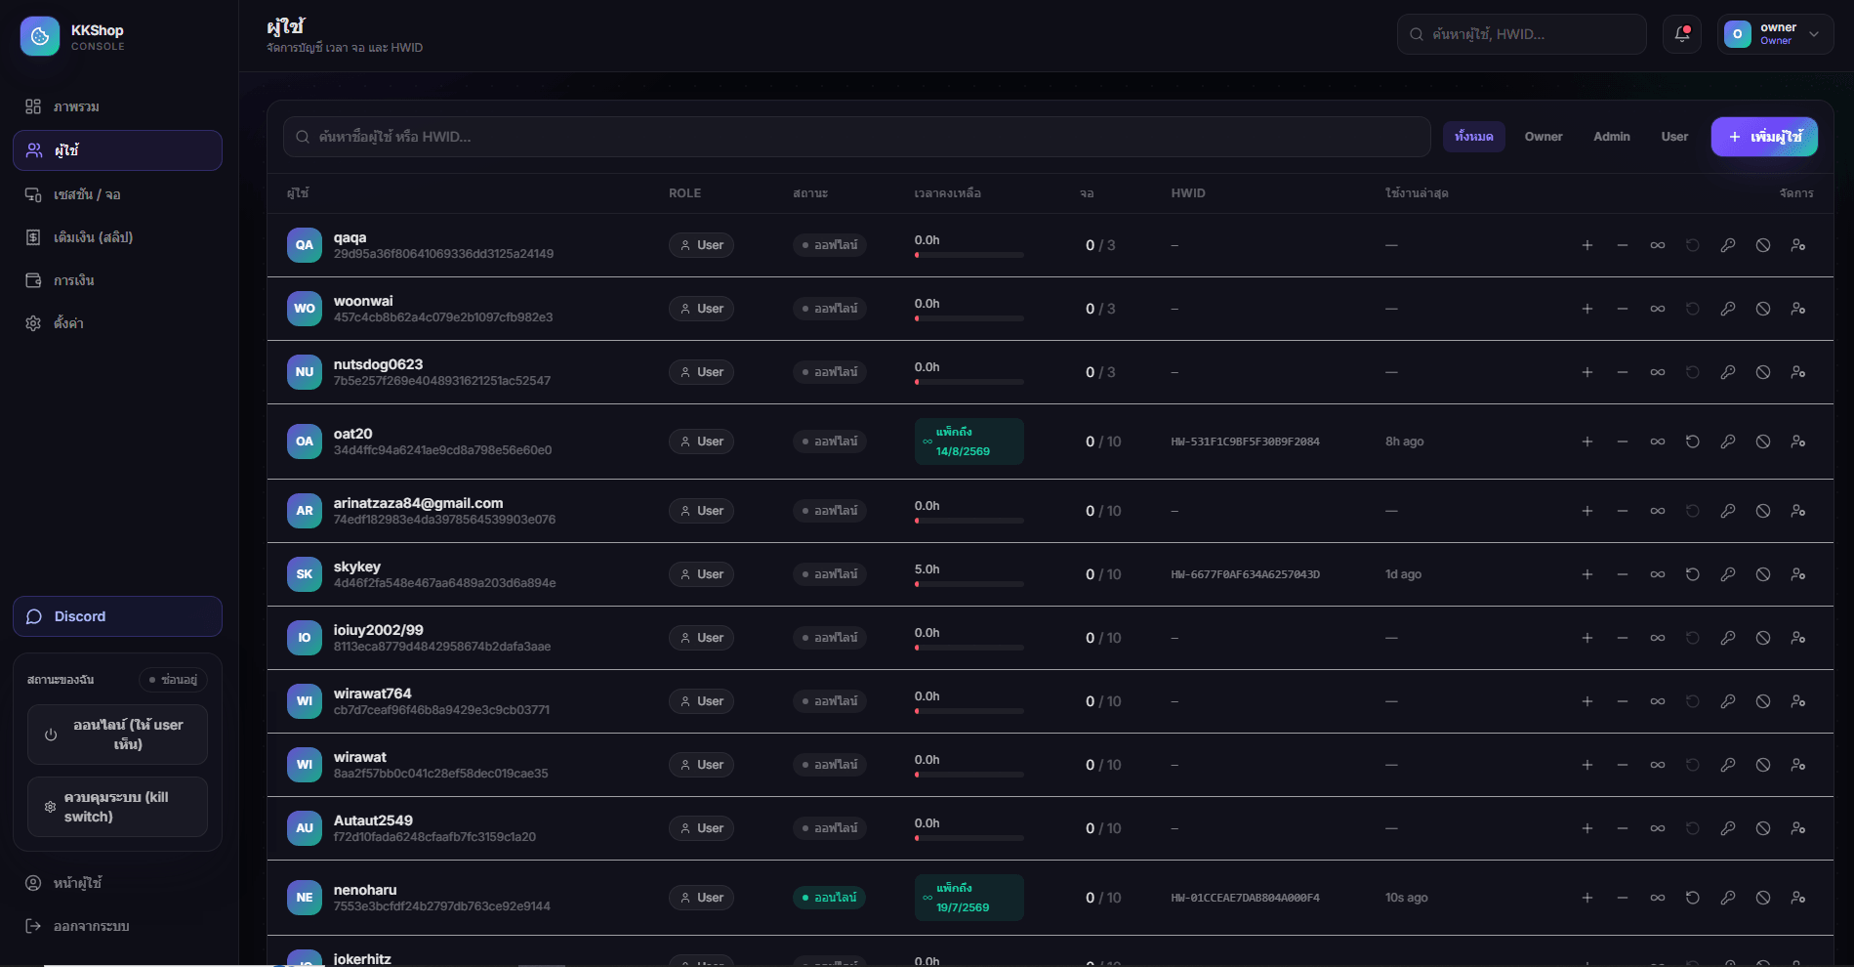Click the hidden status badge ซ่อนอยู่
Screen dimensions: 1854x967
pyautogui.click(x=174, y=680)
